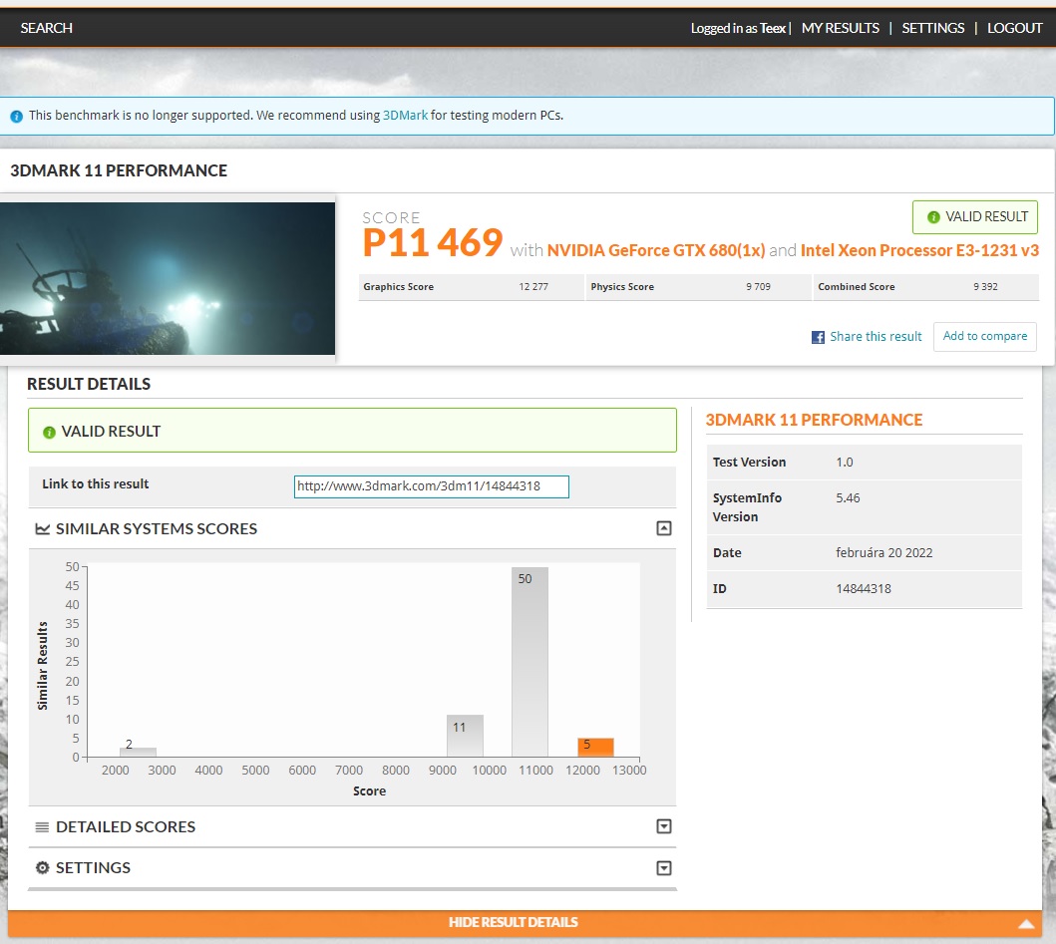Click the green icon in the Valid Result bar
Image resolution: width=1056 pixels, height=944 pixels.
tap(49, 433)
